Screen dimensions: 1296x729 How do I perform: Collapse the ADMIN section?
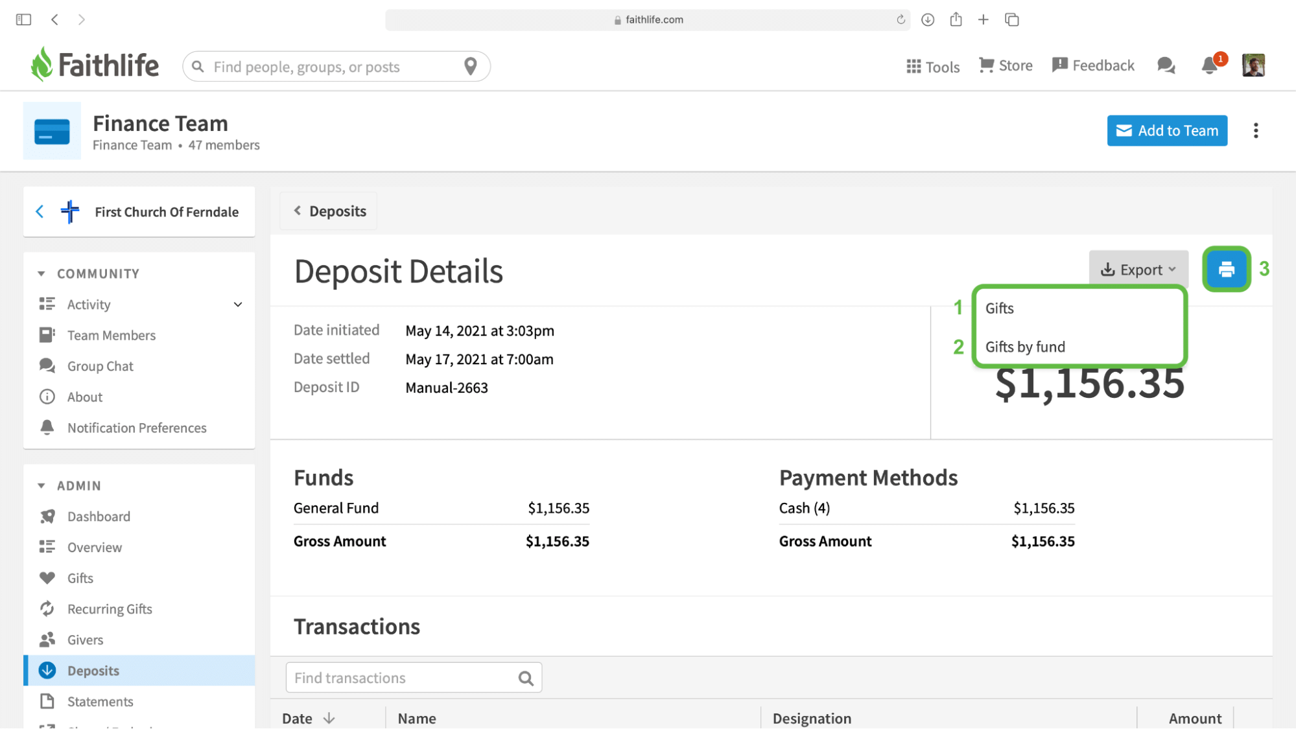pyautogui.click(x=41, y=485)
